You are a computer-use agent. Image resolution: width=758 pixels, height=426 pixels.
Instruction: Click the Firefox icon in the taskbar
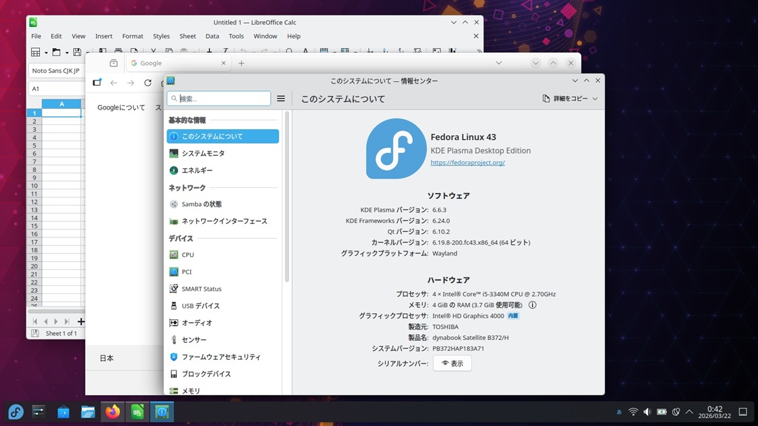pyautogui.click(x=112, y=412)
